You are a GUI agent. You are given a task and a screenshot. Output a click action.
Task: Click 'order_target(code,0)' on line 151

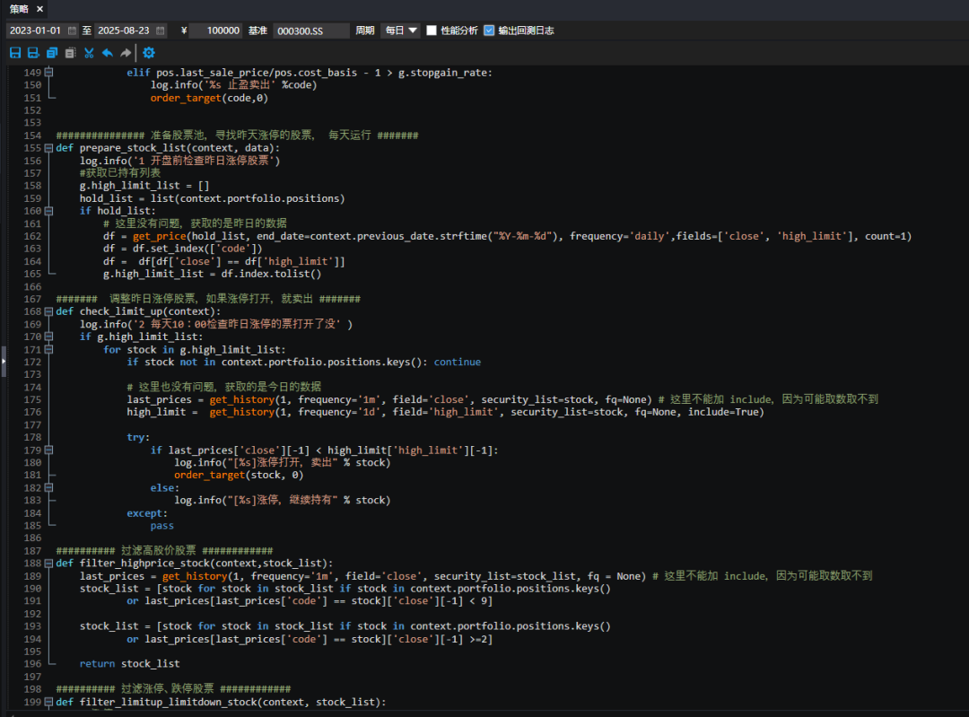point(209,98)
